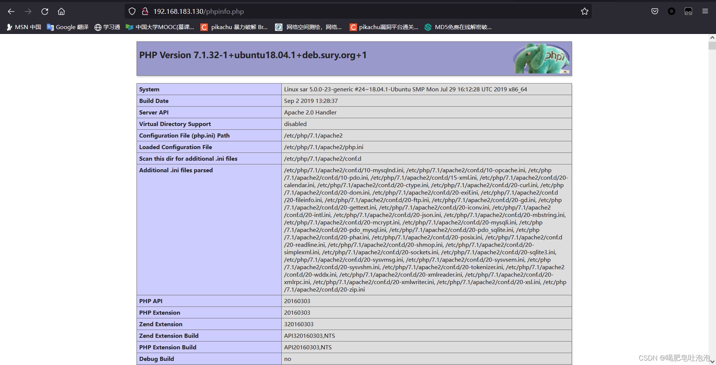Navigate to the browser home page
The width and height of the screenshot is (716, 365).
click(x=61, y=11)
